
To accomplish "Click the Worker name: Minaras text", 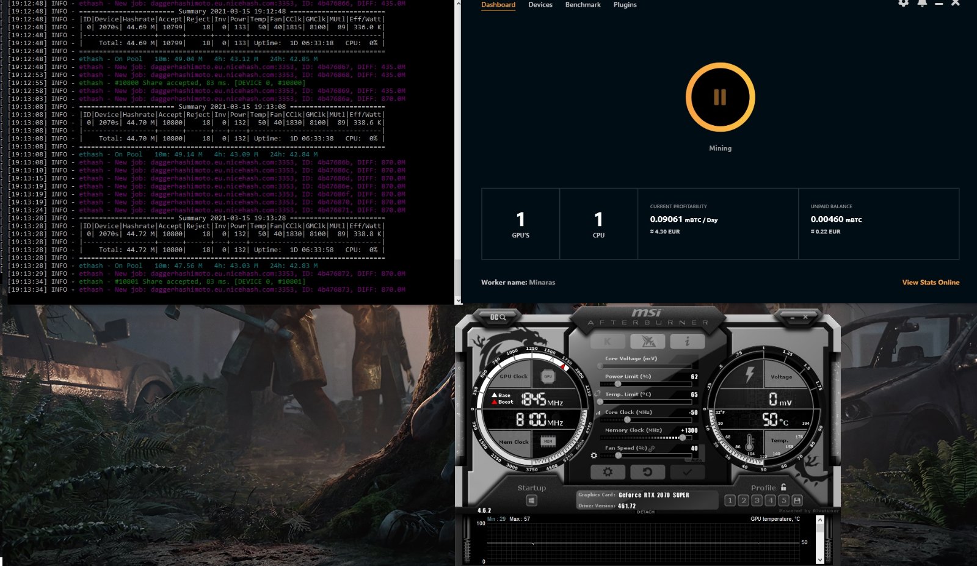I will point(518,282).
